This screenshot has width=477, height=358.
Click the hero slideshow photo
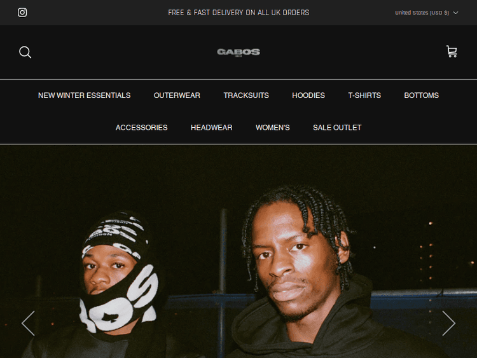click(x=238, y=251)
